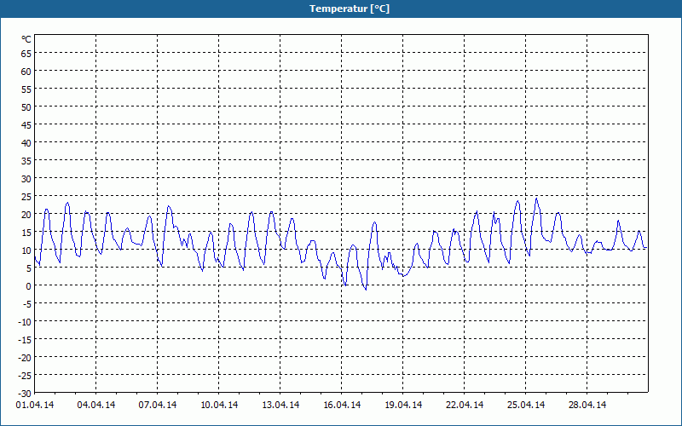682x426 pixels.
Task: Click the -20 y-axis label
Action: click(x=25, y=358)
